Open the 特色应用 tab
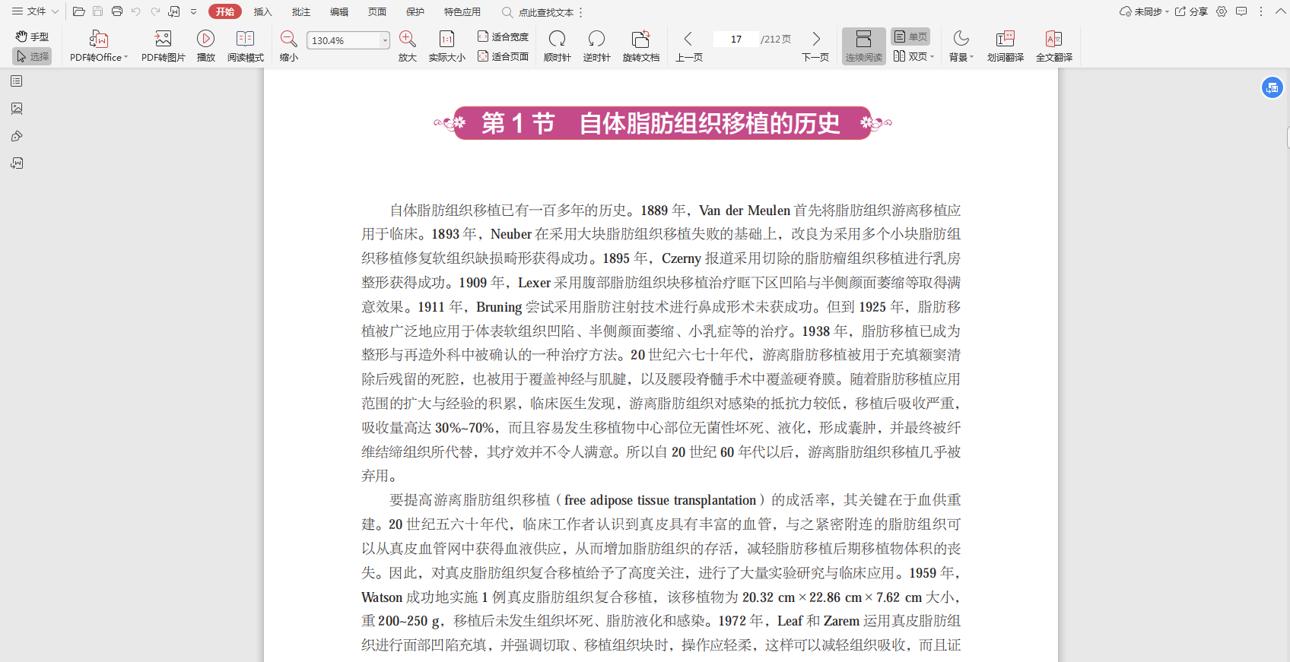This screenshot has height=662, width=1290. [x=462, y=11]
